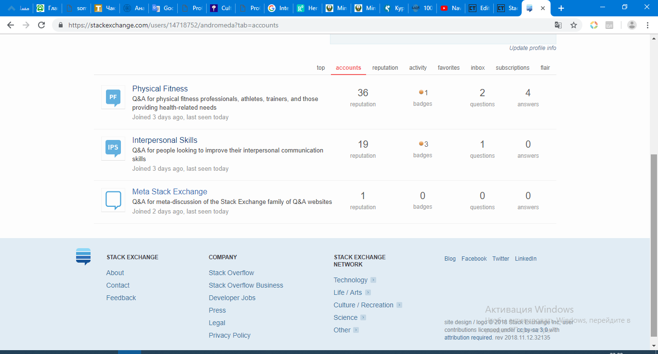Open the Meta Stack Exchange site link

click(x=170, y=191)
